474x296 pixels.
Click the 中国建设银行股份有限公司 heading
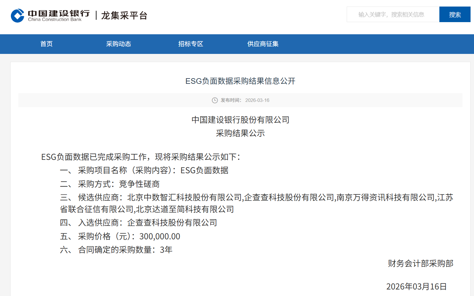pos(240,120)
